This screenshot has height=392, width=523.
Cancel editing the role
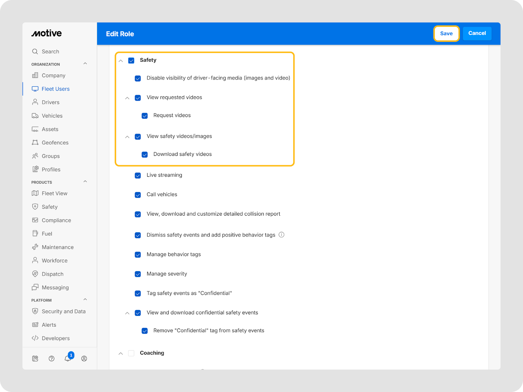pyautogui.click(x=477, y=33)
